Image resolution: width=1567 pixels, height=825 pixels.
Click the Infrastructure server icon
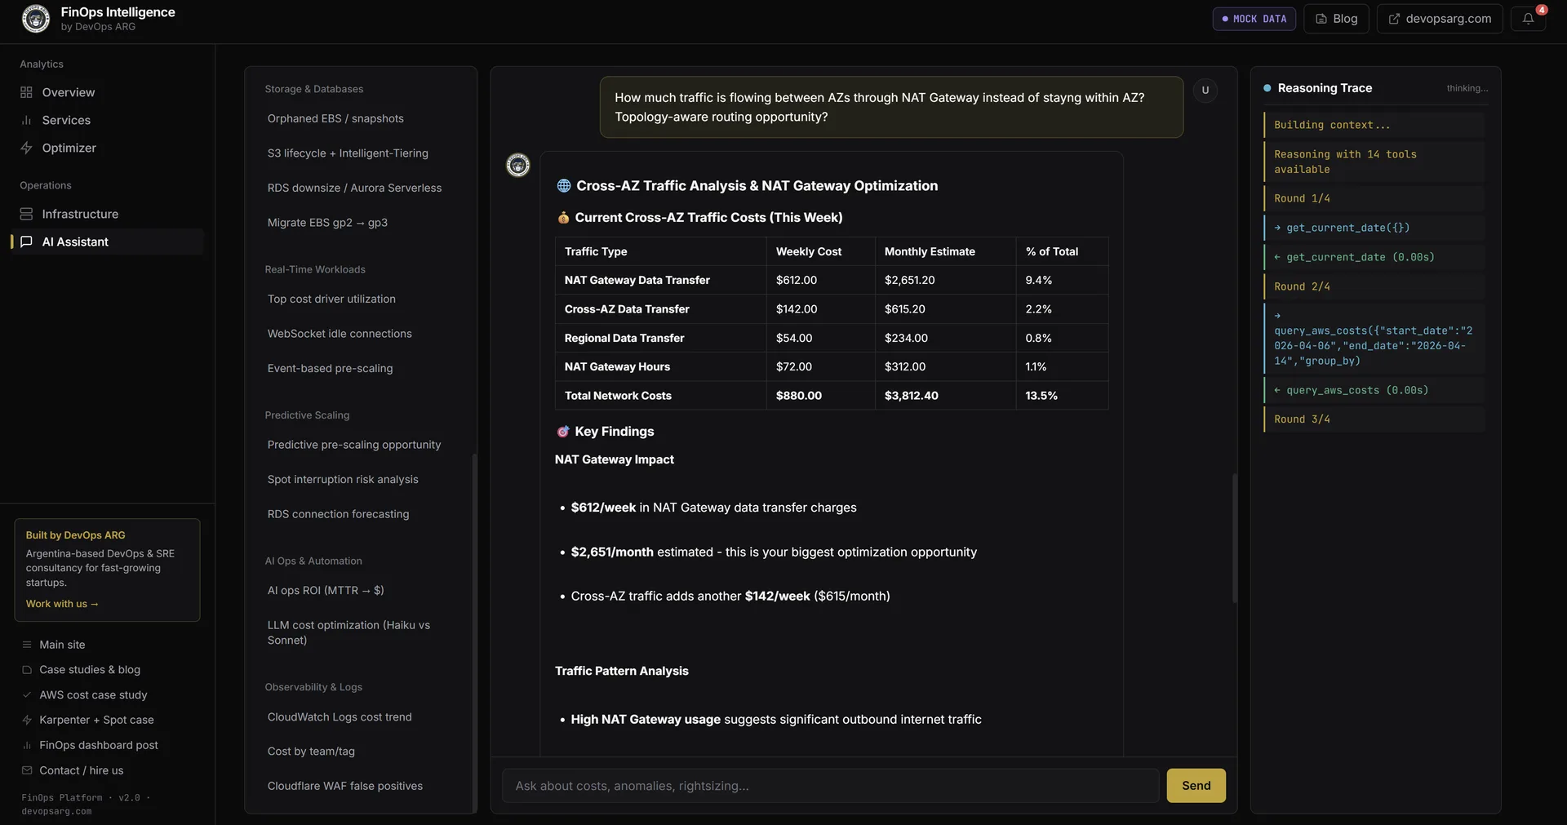coord(26,214)
